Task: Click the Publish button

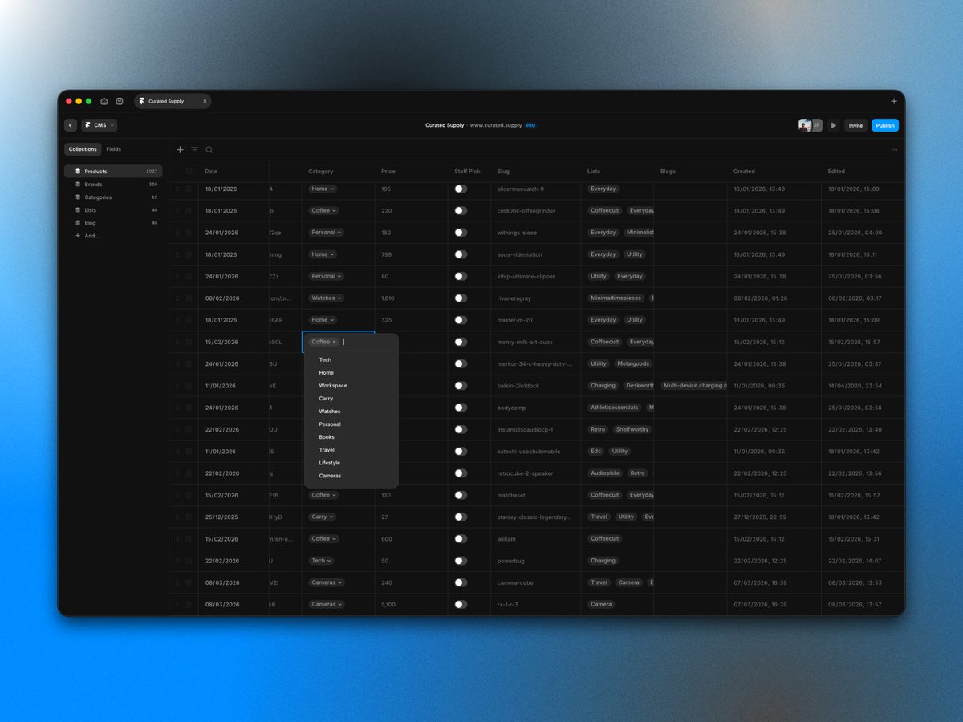Action: (885, 125)
